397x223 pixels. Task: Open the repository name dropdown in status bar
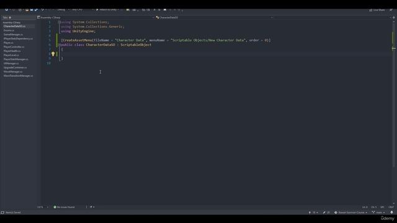(350, 212)
